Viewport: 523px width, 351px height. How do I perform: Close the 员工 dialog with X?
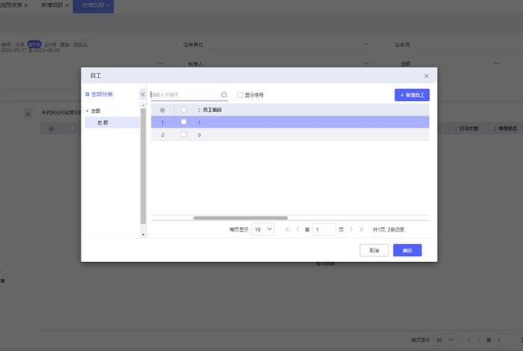click(x=427, y=76)
